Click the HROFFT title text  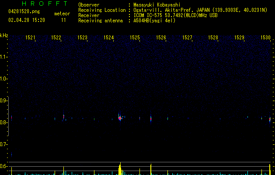45,3
